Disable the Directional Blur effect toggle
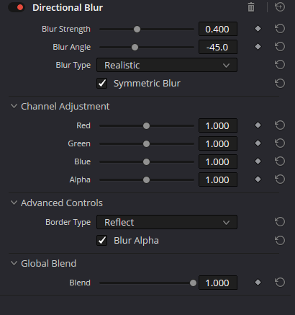Image resolution: width=295 pixels, height=315 pixels. (x=17, y=7)
